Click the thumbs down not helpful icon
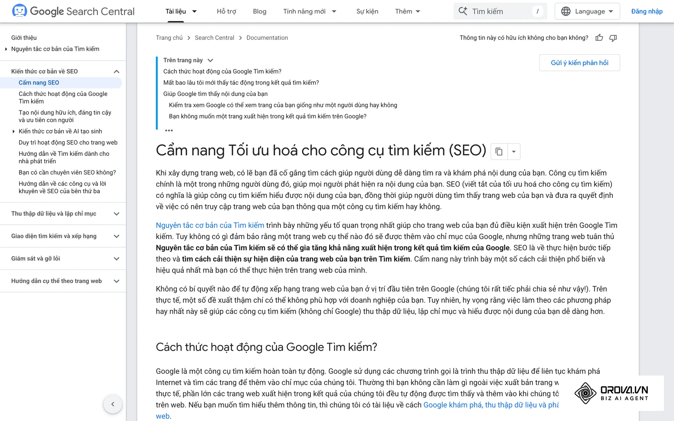Viewport: 674px width, 421px height. pyautogui.click(x=613, y=38)
